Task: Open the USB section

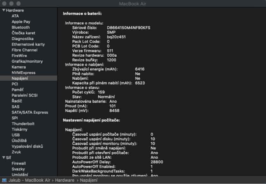Action: tap(16, 135)
